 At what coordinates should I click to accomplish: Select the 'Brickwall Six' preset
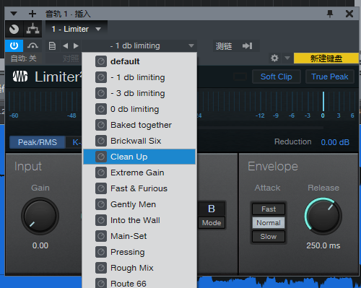(139, 141)
